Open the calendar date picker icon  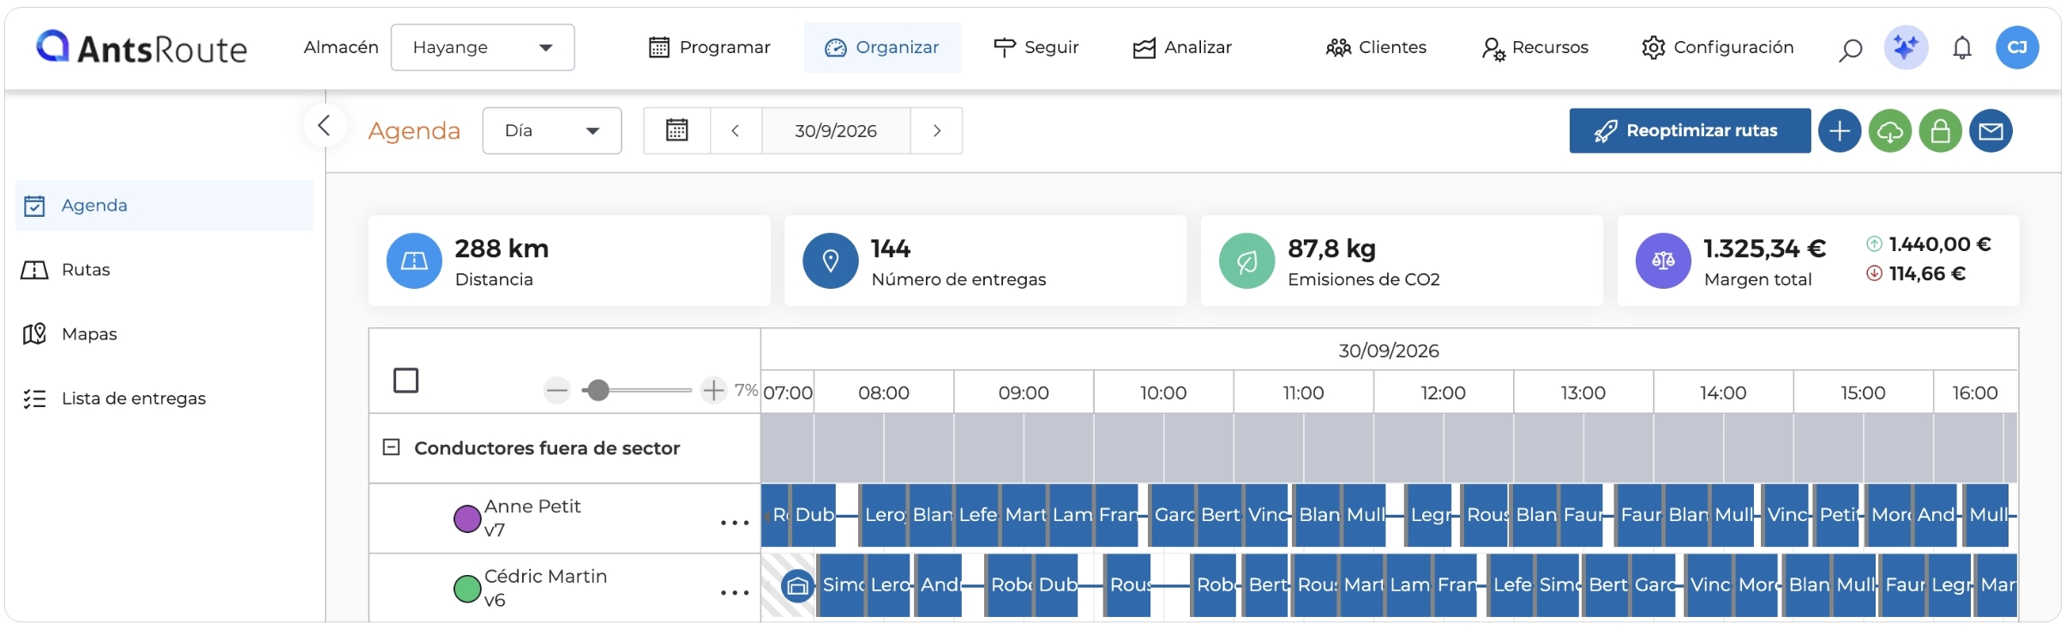677,130
